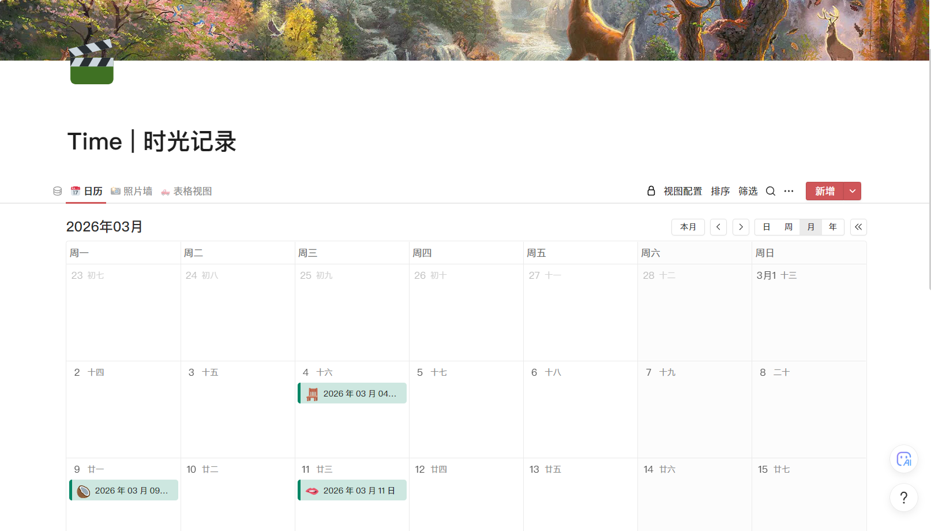Switch to the 照片墙 tab
The width and height of the screenshot is (931, 531).
[132, 191]
